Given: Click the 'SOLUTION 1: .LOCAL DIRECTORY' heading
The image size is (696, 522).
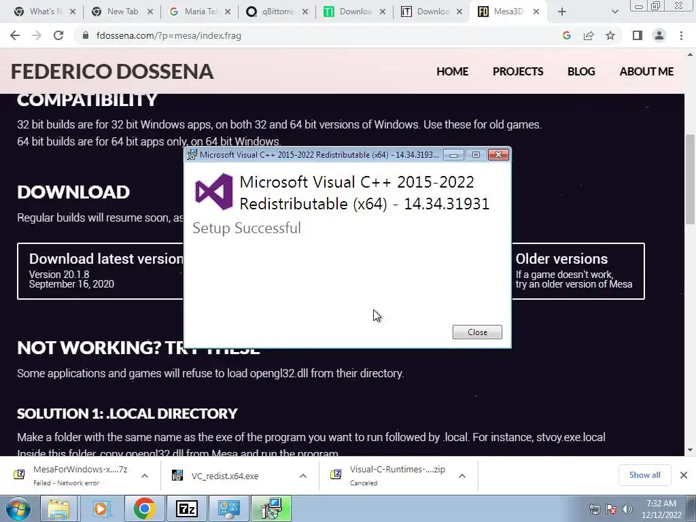Looking at the screenshot, I should (x=127, y=413).
